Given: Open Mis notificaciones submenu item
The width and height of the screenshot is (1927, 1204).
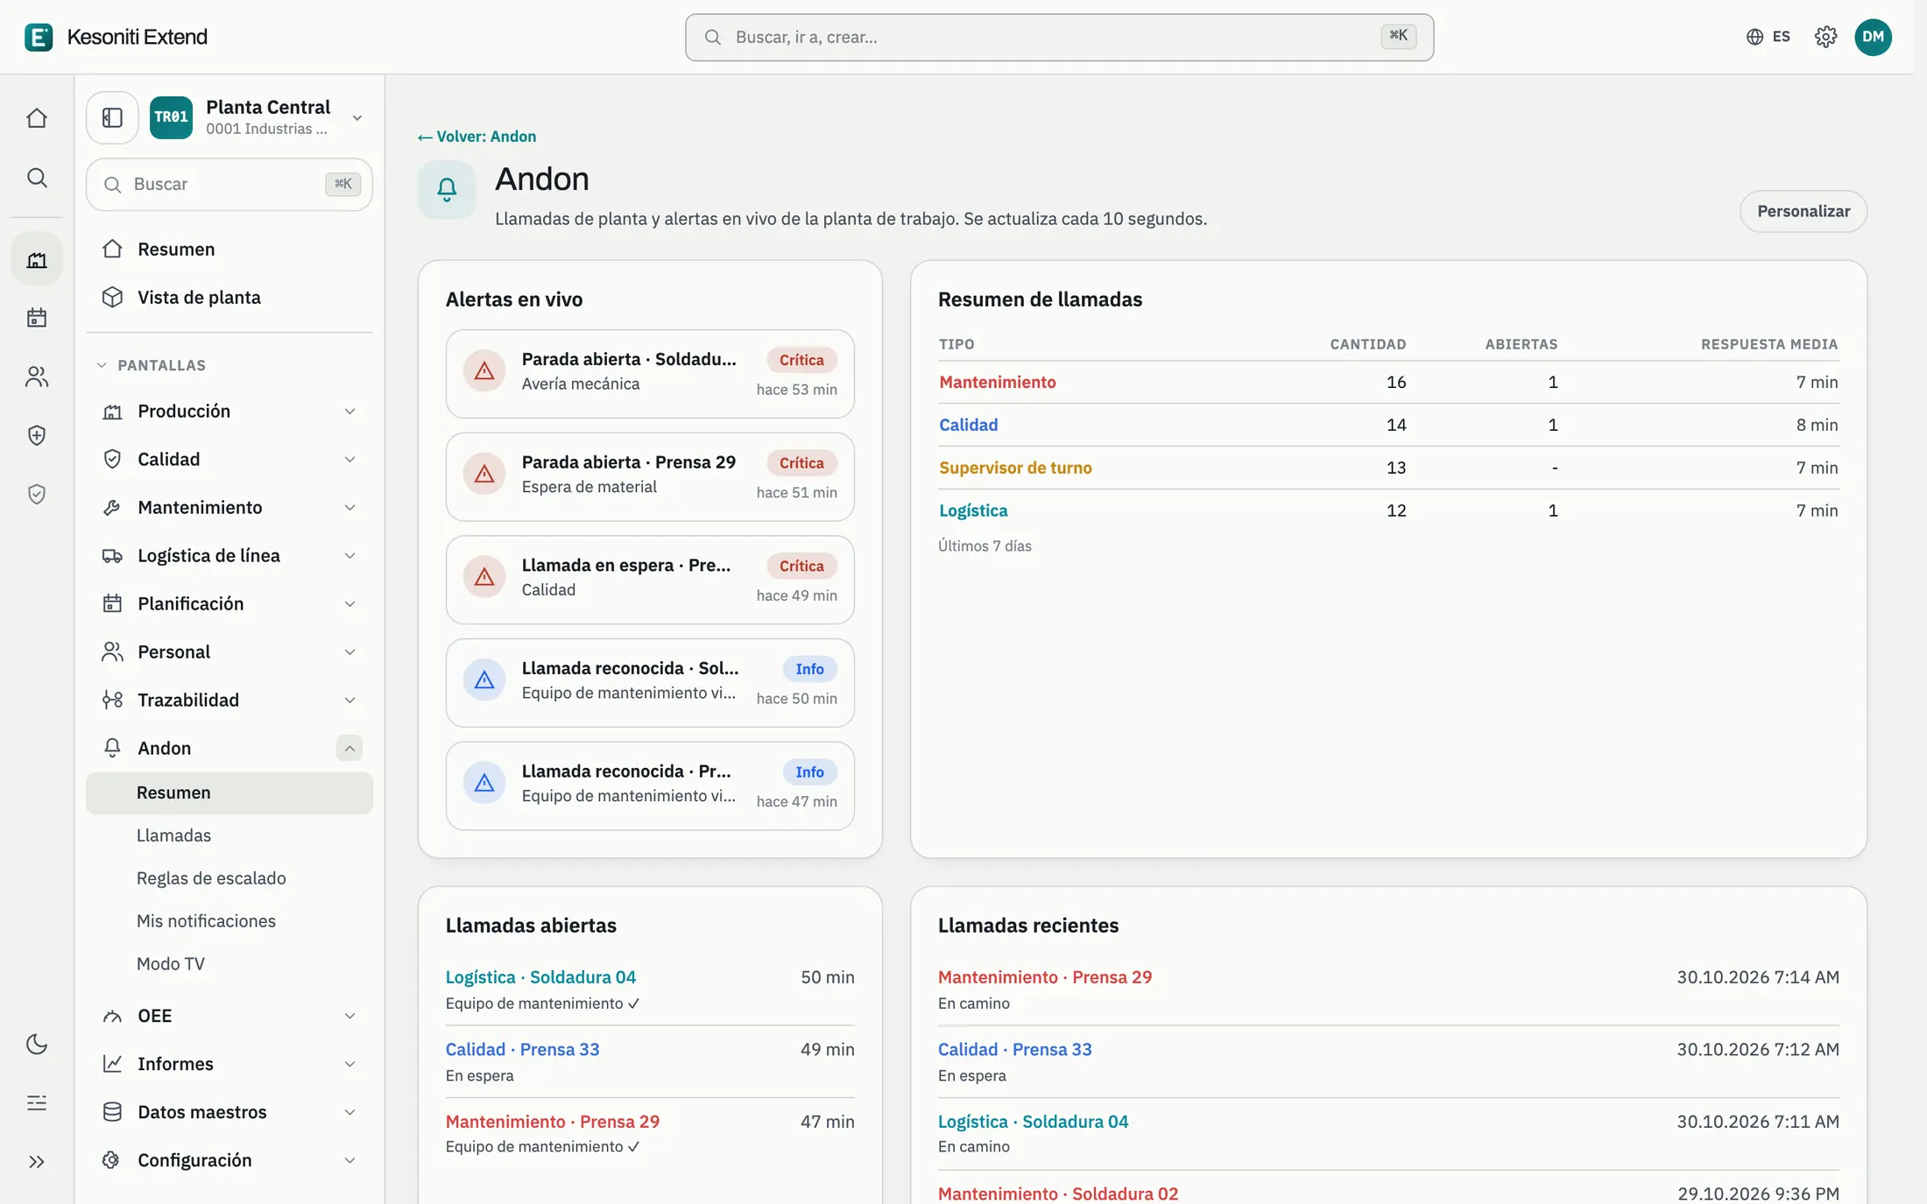Looking at the screenshot, I should (x=229, y=921).
